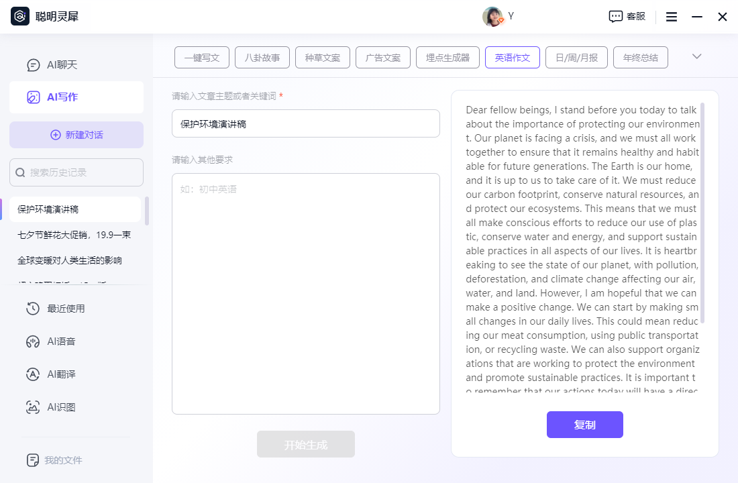Click the AI聊天 chat bubble icon
The width and height of the screenshot is (738, 483).
(34, 65)
